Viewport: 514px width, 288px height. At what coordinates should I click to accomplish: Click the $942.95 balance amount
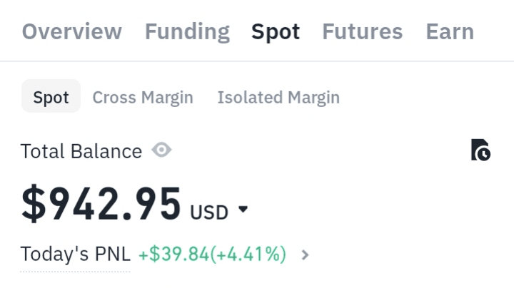[101, 205]
